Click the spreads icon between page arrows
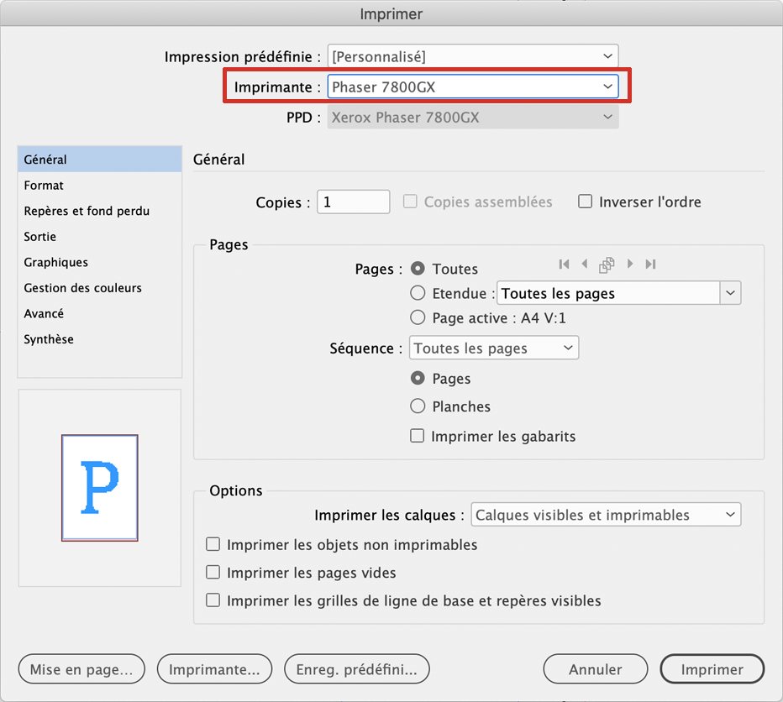The image size is (783, 702). (607, 264)
